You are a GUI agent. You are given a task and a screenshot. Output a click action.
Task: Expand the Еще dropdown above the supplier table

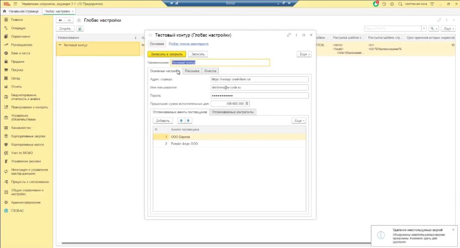click(298, 120)
